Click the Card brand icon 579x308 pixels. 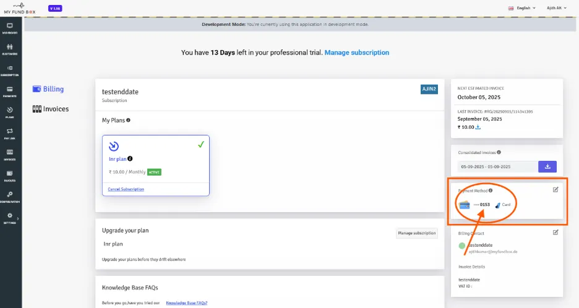click(x=498, y=205)
